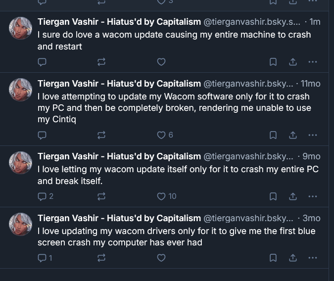This screenshot has height=281, width=334.
Task: Like the post about machine crash and restart
Action: 161,62
